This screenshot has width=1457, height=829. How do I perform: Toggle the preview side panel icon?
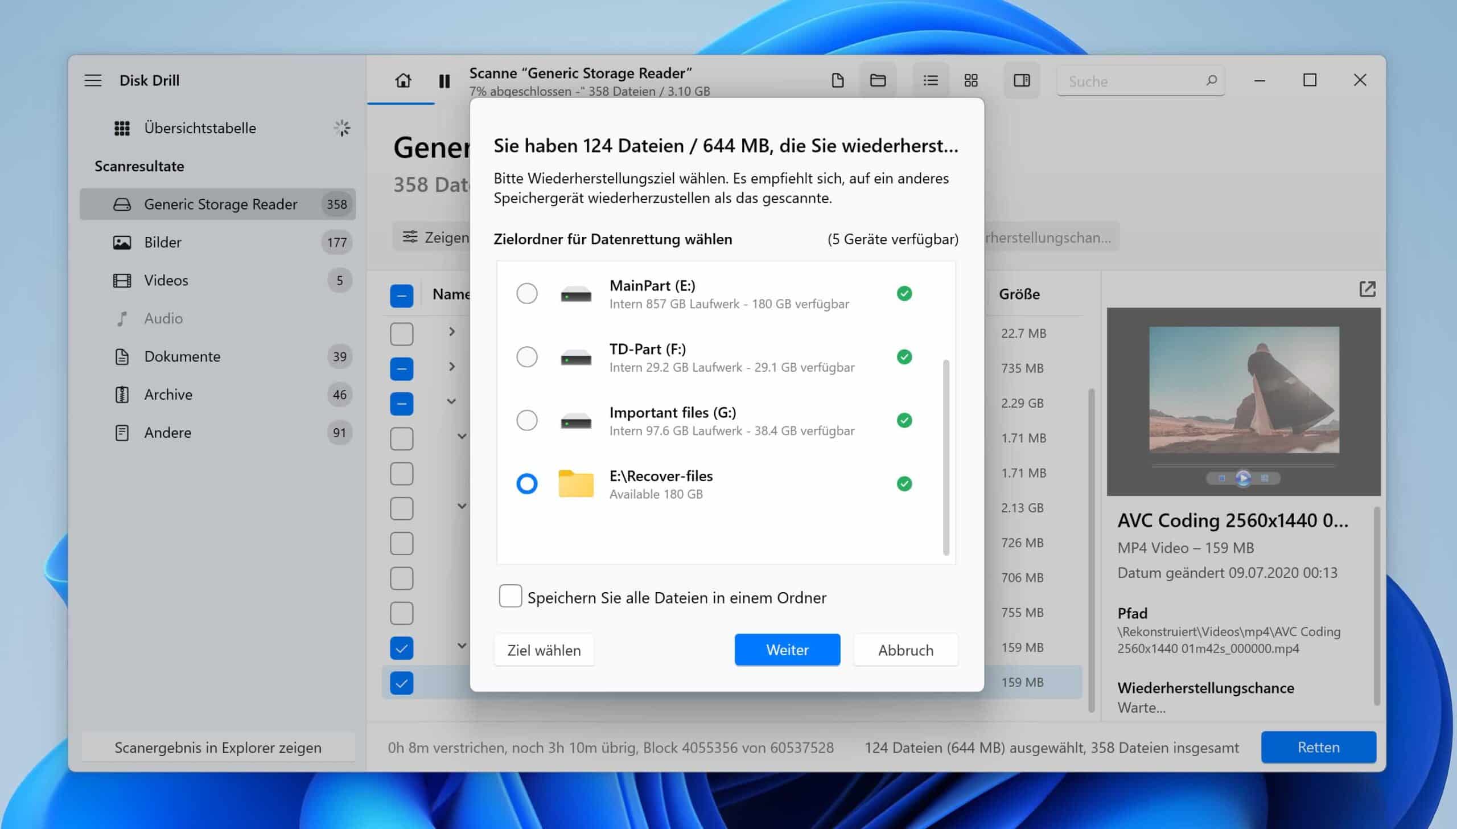tap(1022, 80)
